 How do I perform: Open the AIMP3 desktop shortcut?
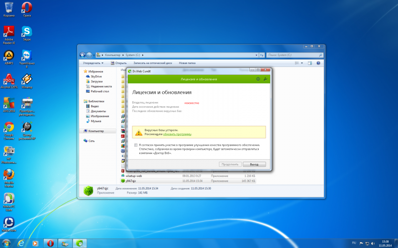pos(9,57)
